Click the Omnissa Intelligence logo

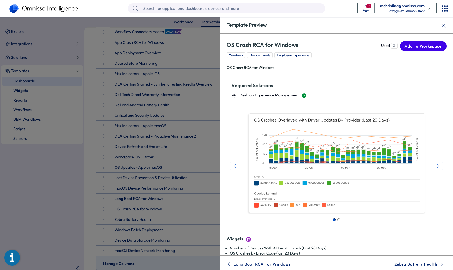tap(14, 8)
